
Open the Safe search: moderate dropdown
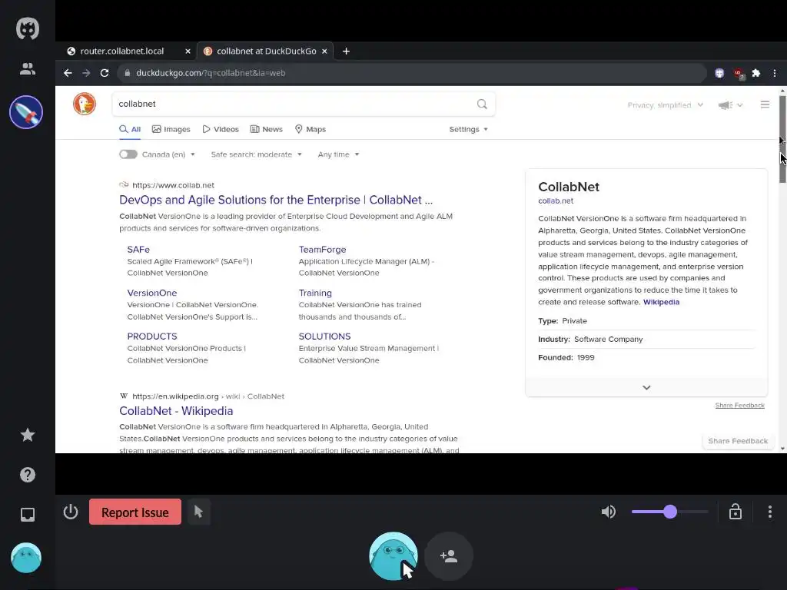[x=257, y=154]
